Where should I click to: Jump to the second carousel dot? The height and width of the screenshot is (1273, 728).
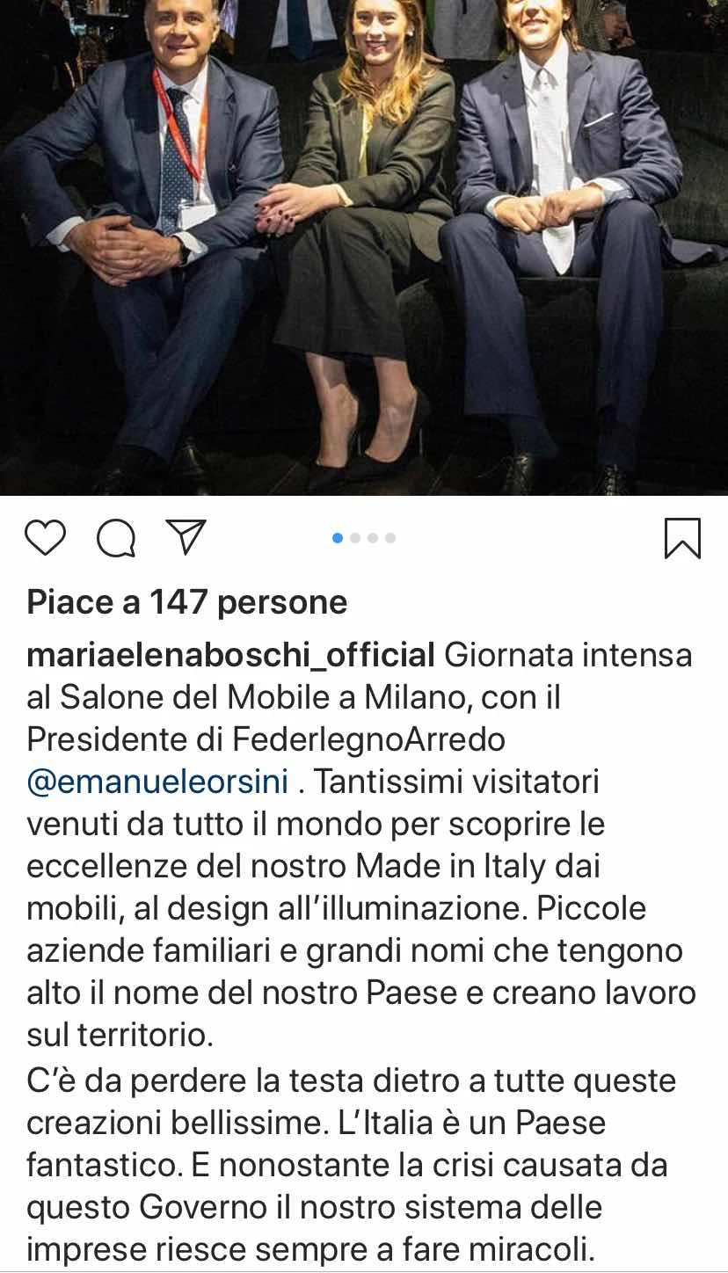click(x=355, y=538)
